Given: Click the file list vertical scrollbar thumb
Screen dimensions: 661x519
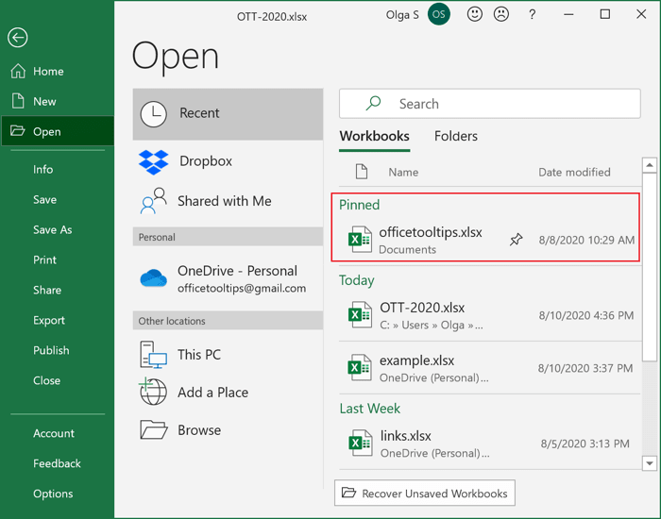Looking at the screenshot, I should pyautogui.click(x=650, y=267).
